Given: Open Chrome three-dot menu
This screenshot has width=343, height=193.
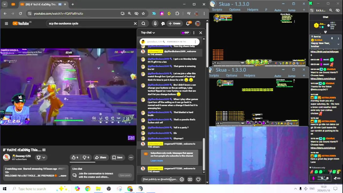Looking at the screenshot, I should point(204,13).
